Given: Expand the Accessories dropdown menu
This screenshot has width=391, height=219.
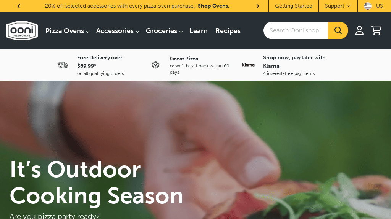Looking at the screenshot, I should (118, 31).
